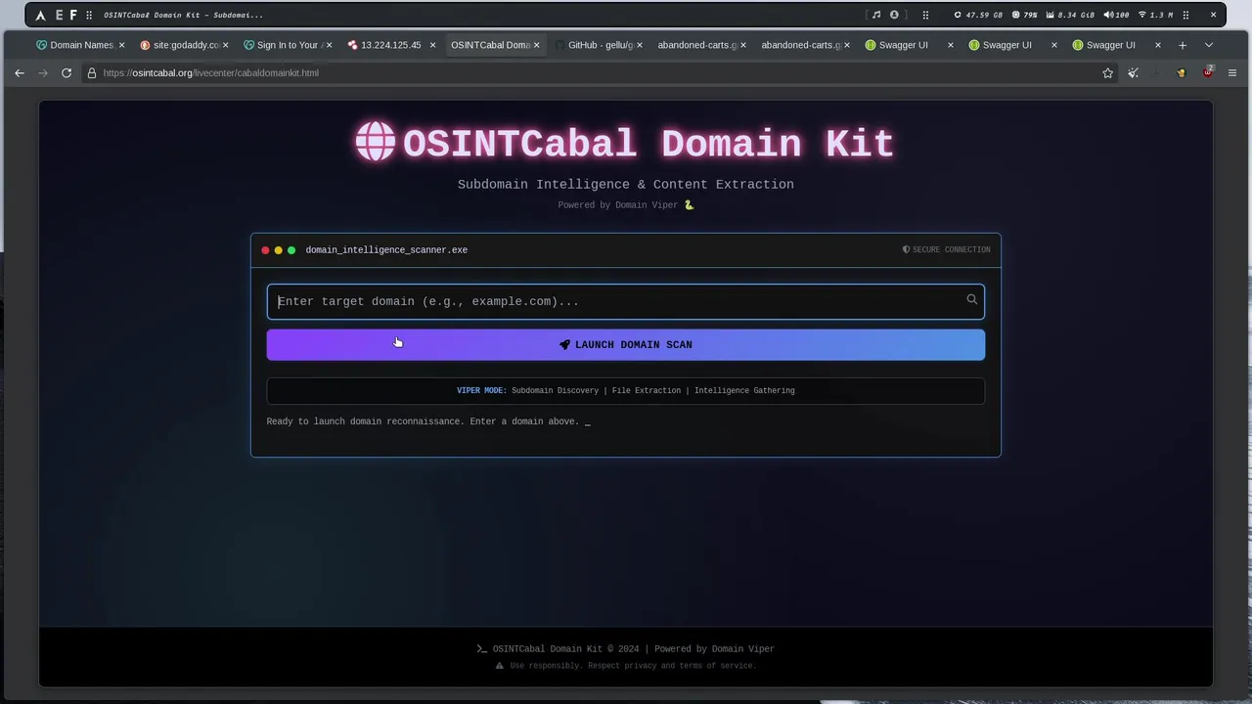Image resolution: width=1252 pixels, height=704 pixels.
Task: Go back using the browser back arrow
Action: click(20, 73)
